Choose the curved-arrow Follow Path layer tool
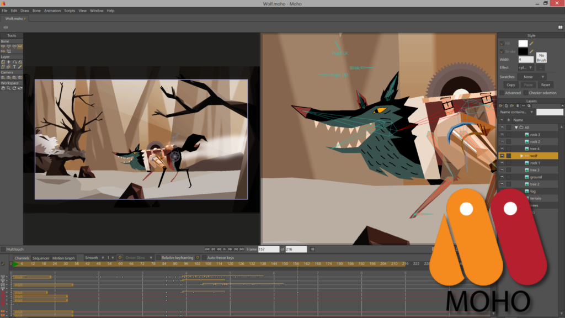This screenshot has width=565, height=318. pos(14,62)
